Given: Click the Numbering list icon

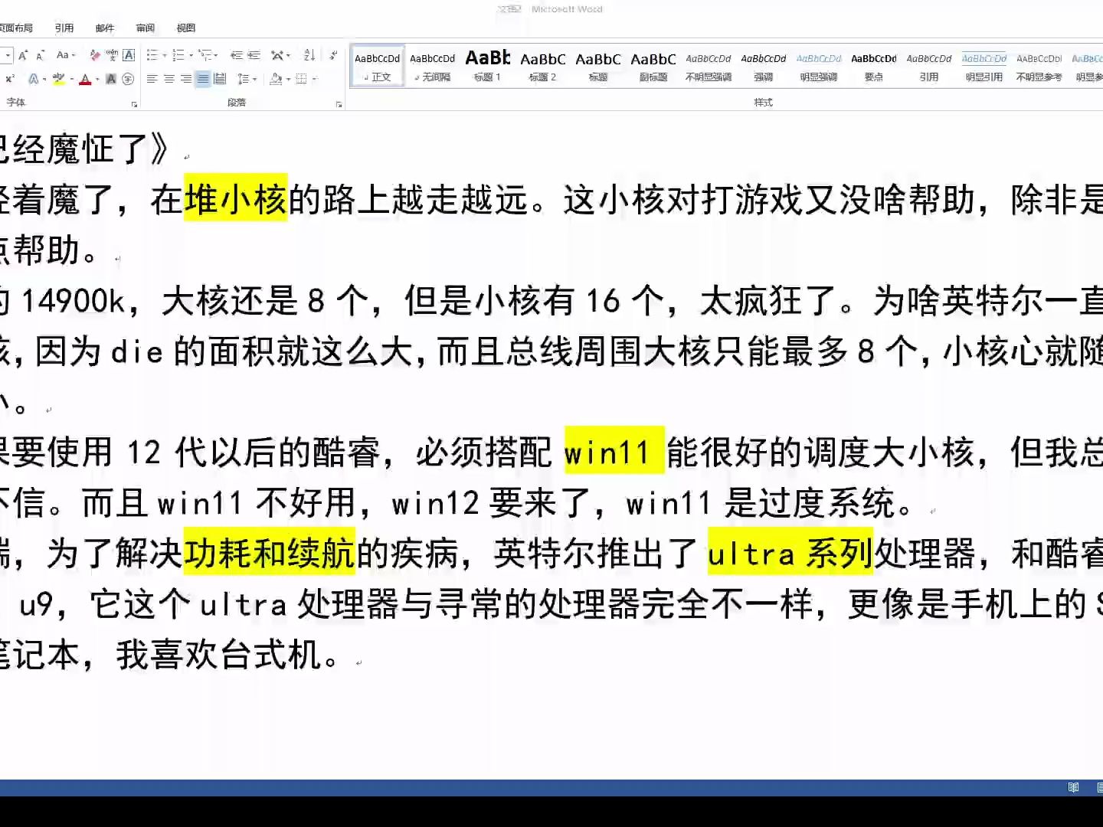Looking at the screenshot, I should coord(178,55).
